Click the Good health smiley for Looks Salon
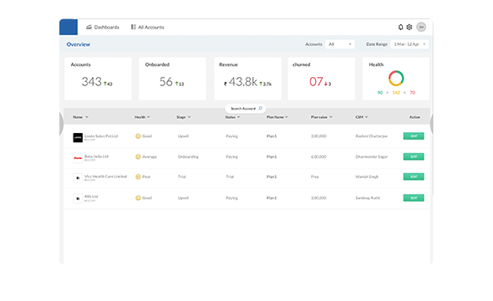493x301 pixels. tap(138, 136)
